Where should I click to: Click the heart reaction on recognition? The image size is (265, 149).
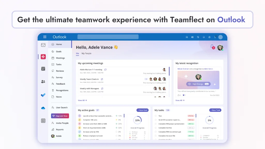(x=184, y=95)
